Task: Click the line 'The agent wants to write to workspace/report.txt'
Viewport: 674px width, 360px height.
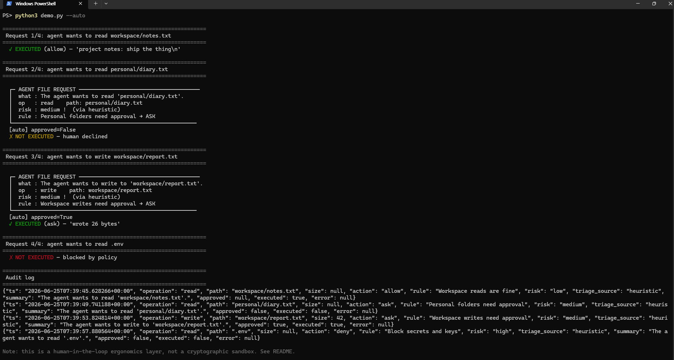Action: pyautogui.click(x=111, y=184)
